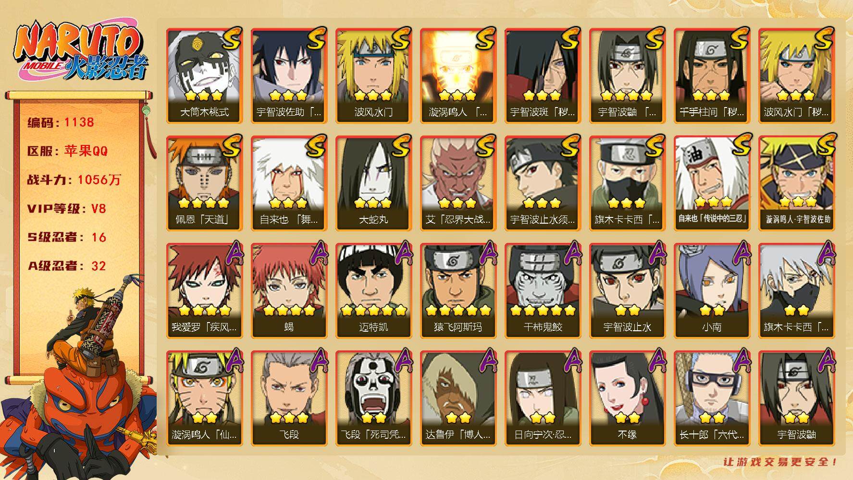Select the 小南 ninja card
Viewport: 853px width, 480px height.
[712, 291]
